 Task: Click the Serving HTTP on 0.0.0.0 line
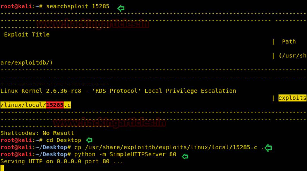pos(62,161)
